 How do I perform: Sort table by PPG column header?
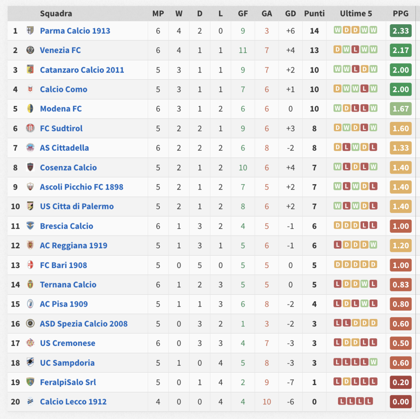tap(400, 14)
